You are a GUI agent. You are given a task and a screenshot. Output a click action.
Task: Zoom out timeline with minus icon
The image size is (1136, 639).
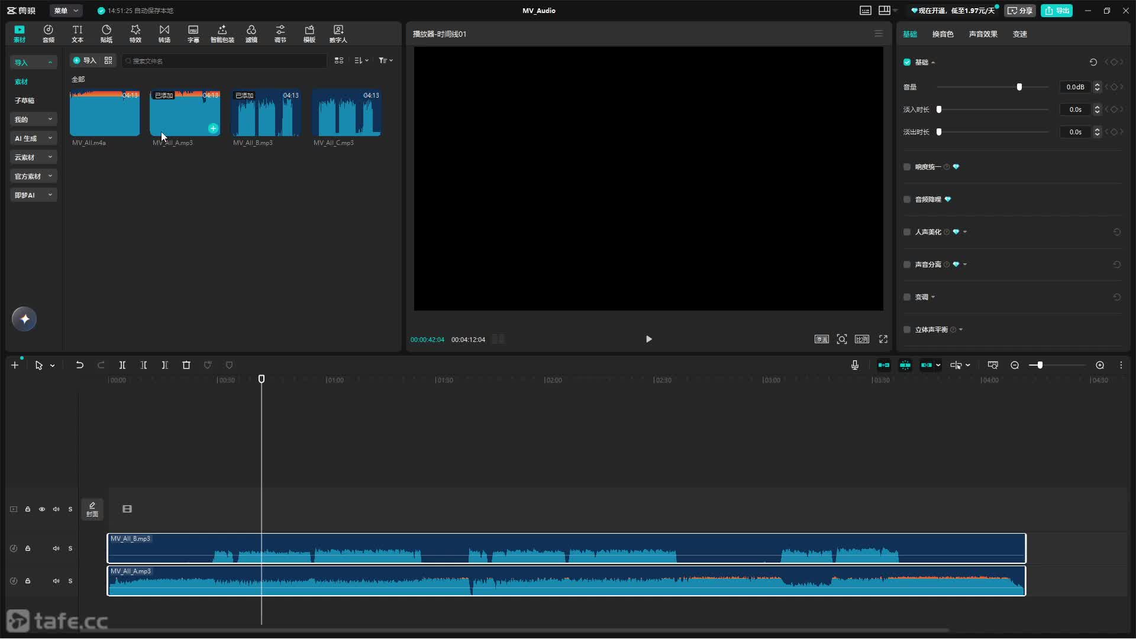coord(1015,365)
